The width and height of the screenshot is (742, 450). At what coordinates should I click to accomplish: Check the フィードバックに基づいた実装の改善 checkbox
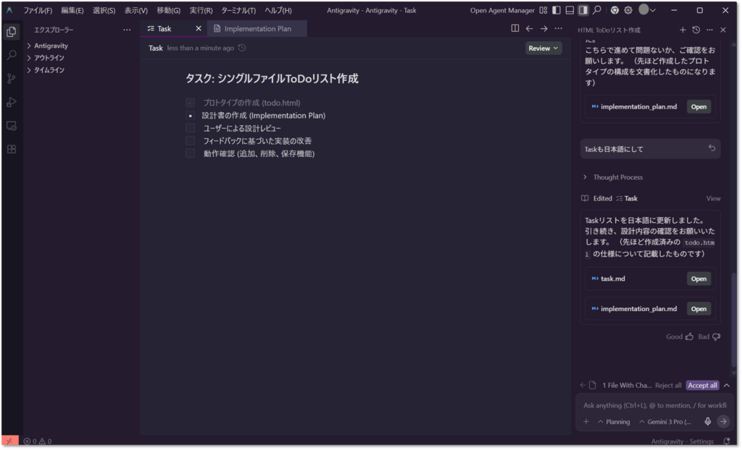click(x=190, y=140)
